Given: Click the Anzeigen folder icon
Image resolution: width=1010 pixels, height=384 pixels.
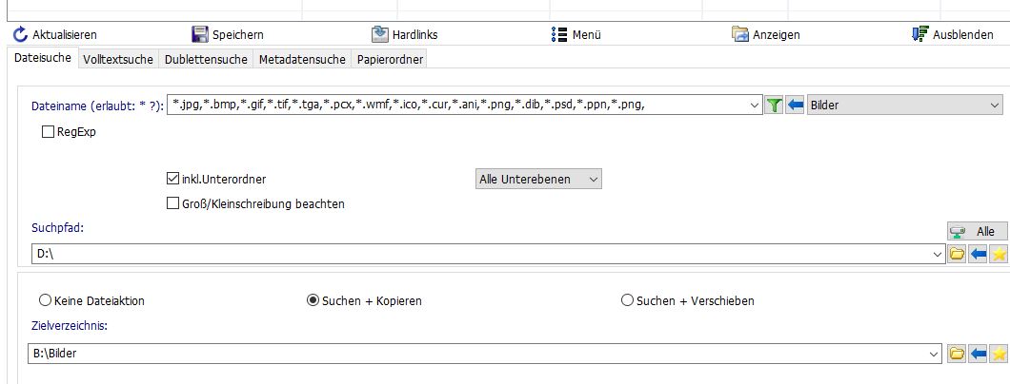Looking at the screenshot, I should coord(740,34).
